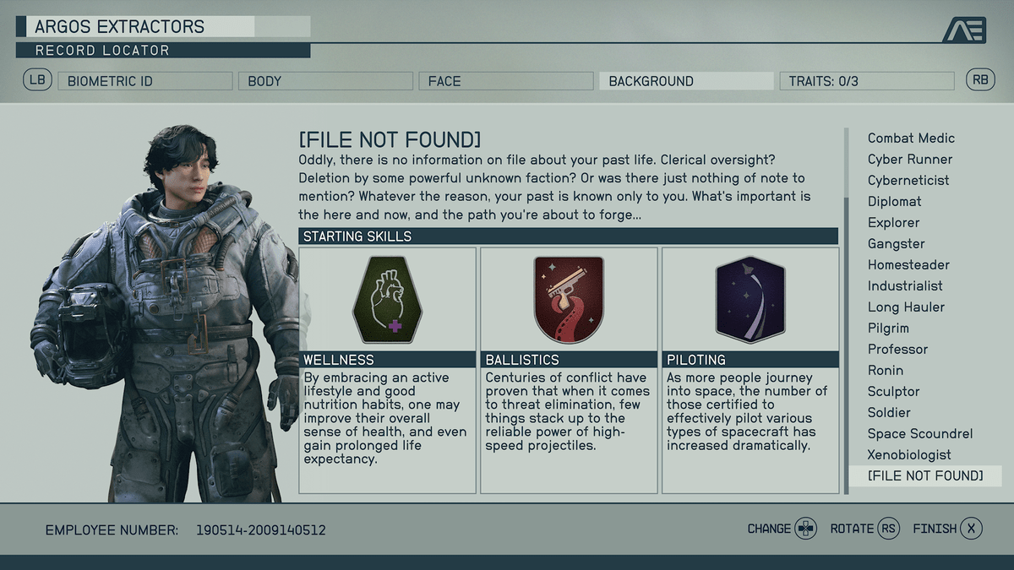
Task: Open the Traits: 0/3 tab
Action: (x=866, y=81)
